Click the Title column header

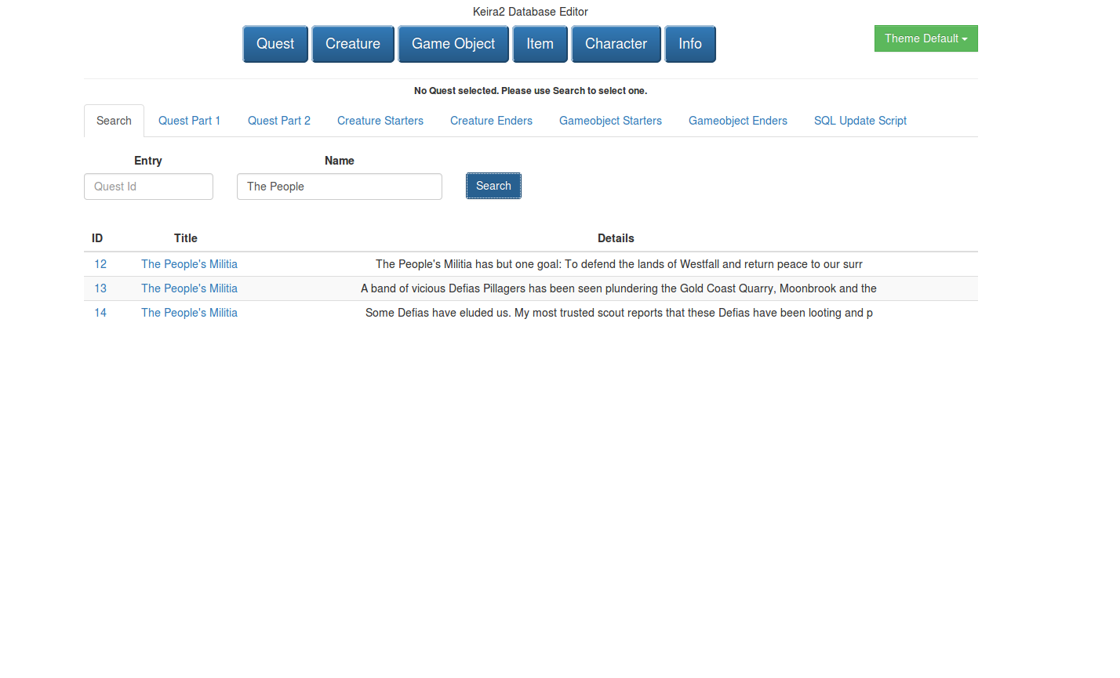pos(186,238)
